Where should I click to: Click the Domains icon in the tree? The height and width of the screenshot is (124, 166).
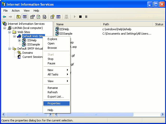pyautogui.click(x=19, y=52)
